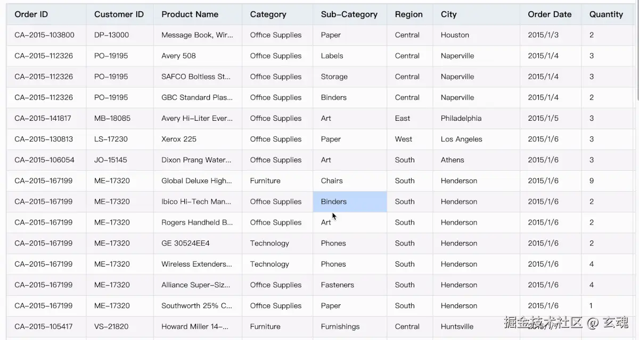The height and width of the screenshot is (340, 639).
Task: Select order ID CA-2015-103800 cell
Action: tap(45, 35)
